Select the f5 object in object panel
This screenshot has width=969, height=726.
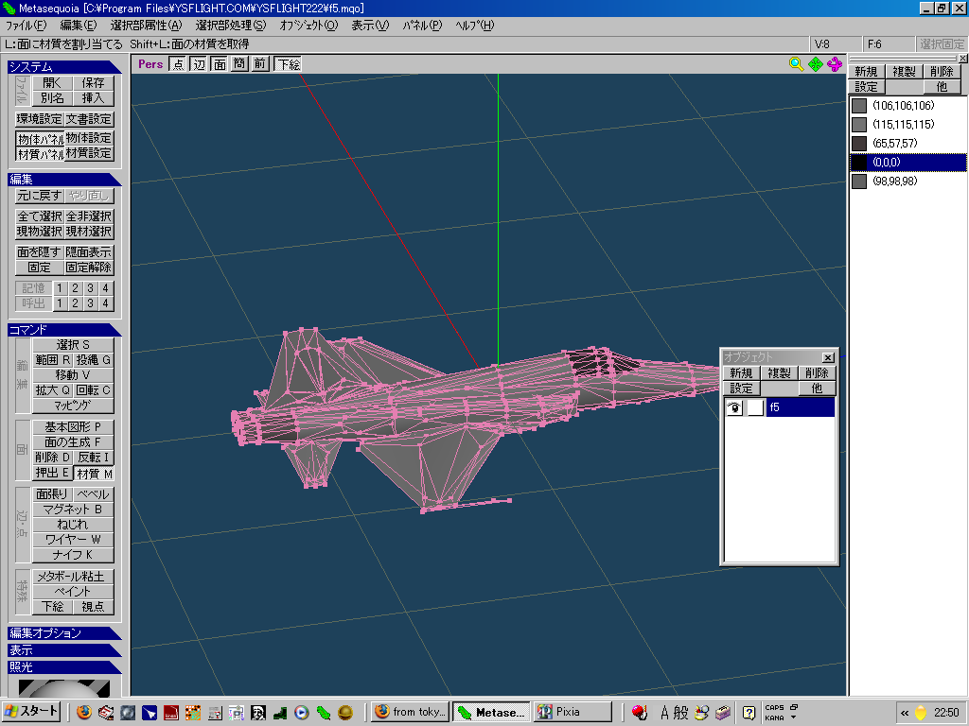pyautogui.click(x=801, y=407)
